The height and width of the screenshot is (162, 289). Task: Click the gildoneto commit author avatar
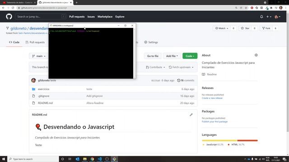[33, 81]
